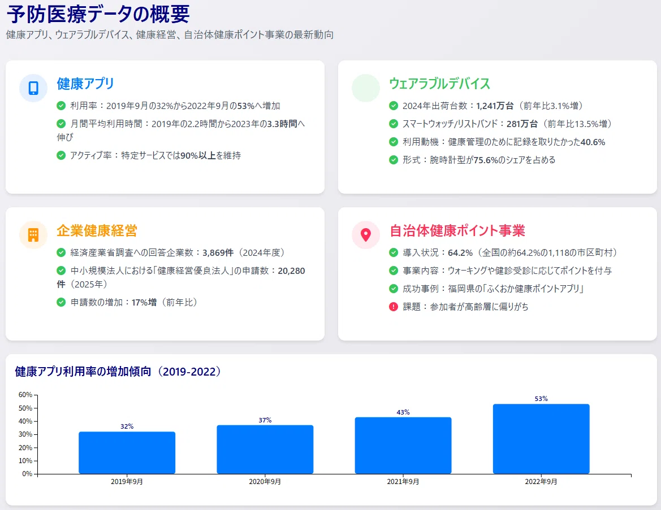Click the bold 281万台 value
This screenshot has height=510, width=661.
[522, 124]
